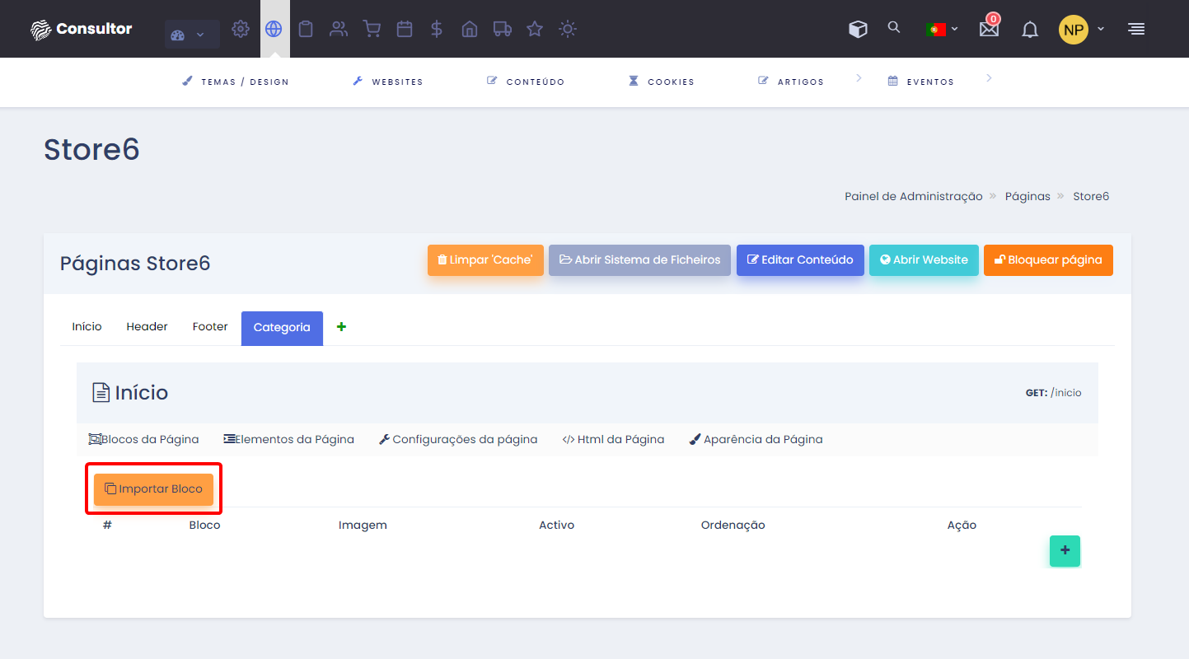1189x659 pixels.
Task: Open Elementos da Página section
Action: (288, 439)
